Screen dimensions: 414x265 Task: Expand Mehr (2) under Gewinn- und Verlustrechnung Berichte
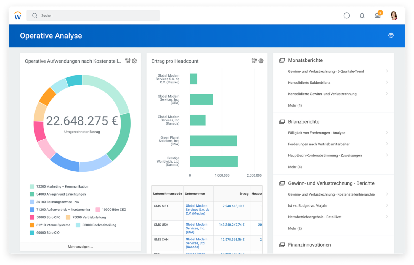295,228
